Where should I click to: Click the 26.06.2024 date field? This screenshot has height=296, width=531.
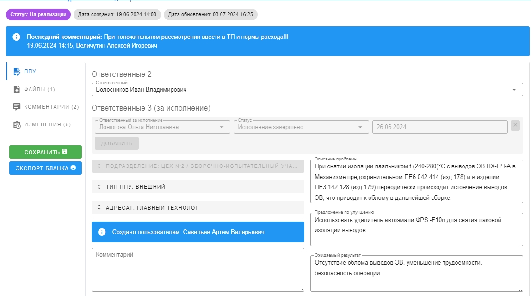click(439, 127)
